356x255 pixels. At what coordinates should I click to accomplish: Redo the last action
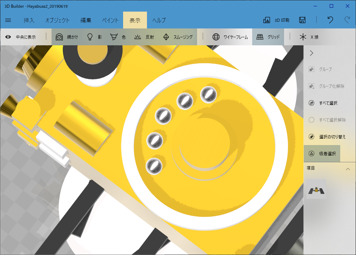coord(347,20)
